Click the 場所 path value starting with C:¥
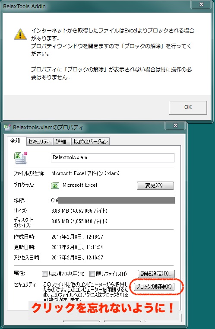This screenshot has width=215, height=329. [113, 200]
